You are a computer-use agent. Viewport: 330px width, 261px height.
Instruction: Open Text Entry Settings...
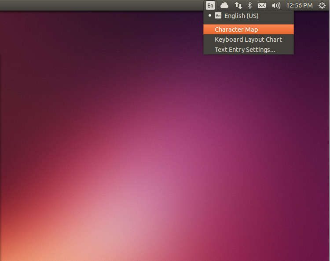tap(245, 50)
